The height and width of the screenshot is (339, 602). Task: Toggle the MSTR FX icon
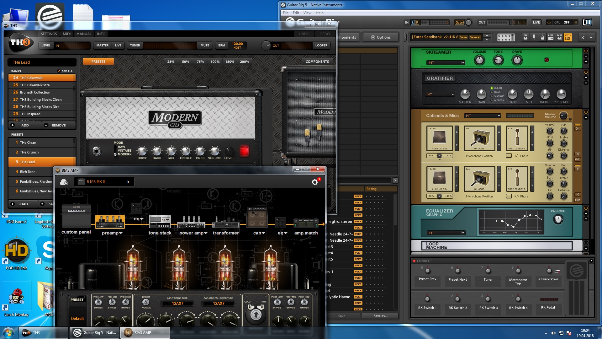(x=568, y=37)
